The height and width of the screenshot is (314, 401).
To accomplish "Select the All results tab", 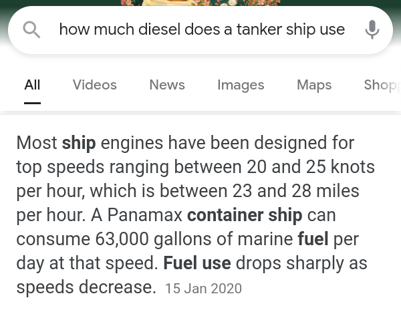I will pos(32,85).
